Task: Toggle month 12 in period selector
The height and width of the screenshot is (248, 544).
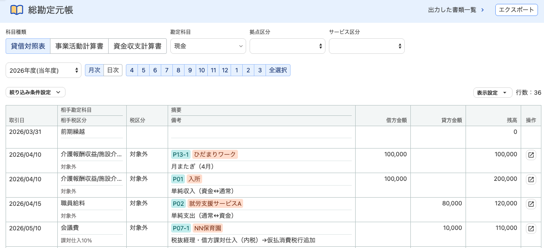Action: pos(225,70)
